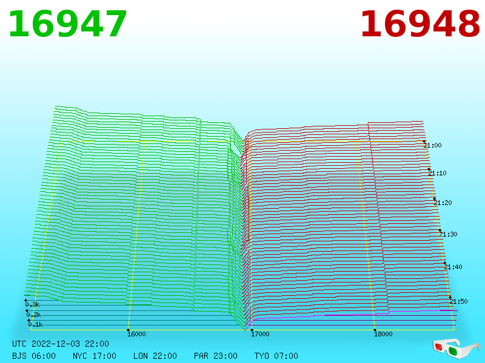Select the 21:10 time axis marker
Image resolution: width=485 pixels, height=363 pixels.
[x=437, y=173]
